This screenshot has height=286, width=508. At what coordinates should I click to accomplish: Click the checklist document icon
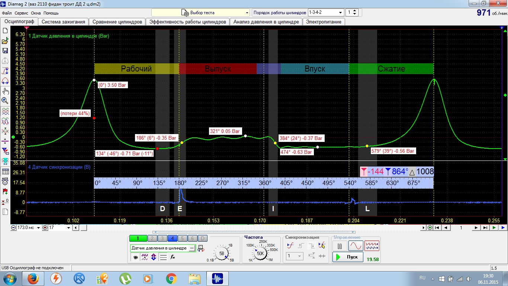[x=5, y=212]
